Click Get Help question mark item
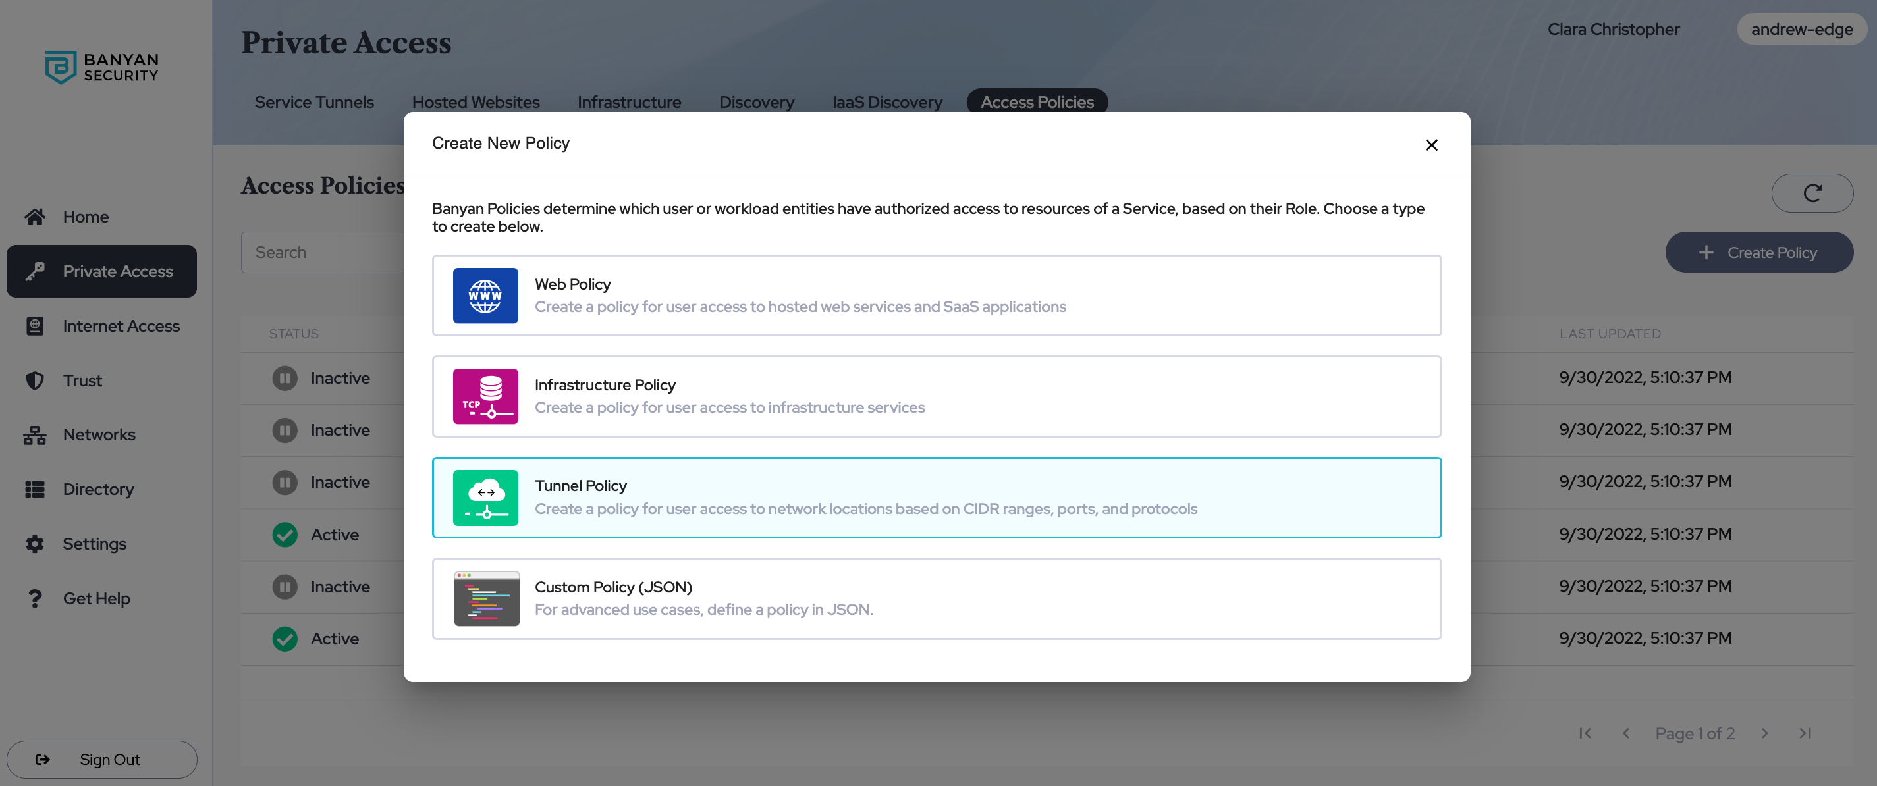Image resolution: width=1877 pixels, height=786 pixels. 96,599
